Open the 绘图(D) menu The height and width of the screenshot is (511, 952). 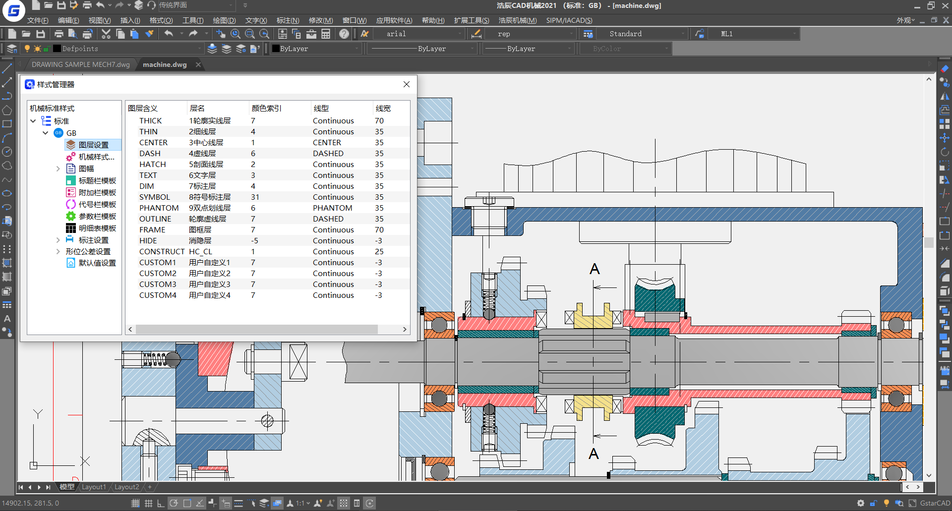(224, 20)
